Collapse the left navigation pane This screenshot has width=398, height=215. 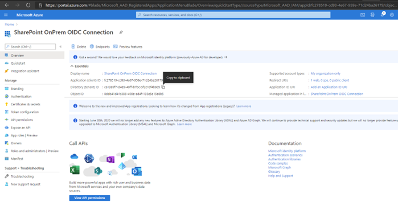pos(60,47)
